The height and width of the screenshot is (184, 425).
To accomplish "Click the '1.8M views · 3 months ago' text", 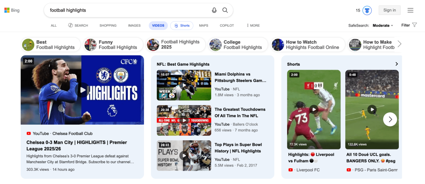I will point(237,95).
